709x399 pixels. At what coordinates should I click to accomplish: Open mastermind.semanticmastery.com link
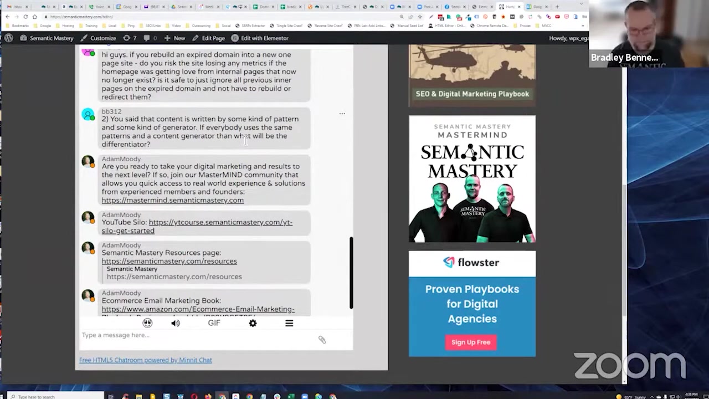(x=172, y=200)
